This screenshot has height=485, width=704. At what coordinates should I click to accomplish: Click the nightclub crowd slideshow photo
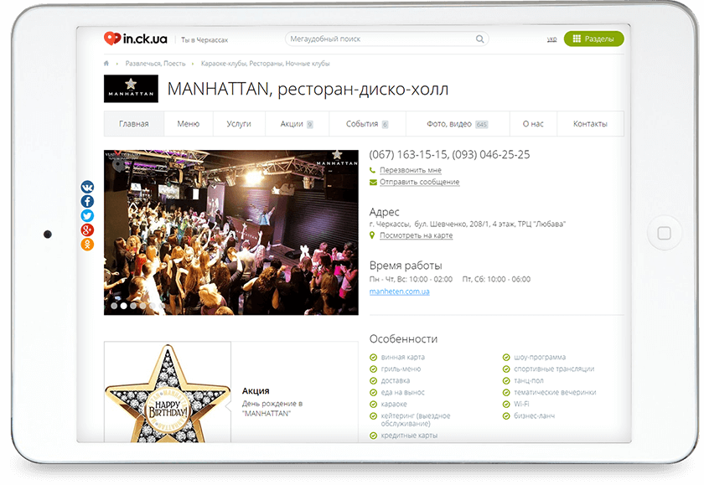pyautogui.click(x=230, y=232)
